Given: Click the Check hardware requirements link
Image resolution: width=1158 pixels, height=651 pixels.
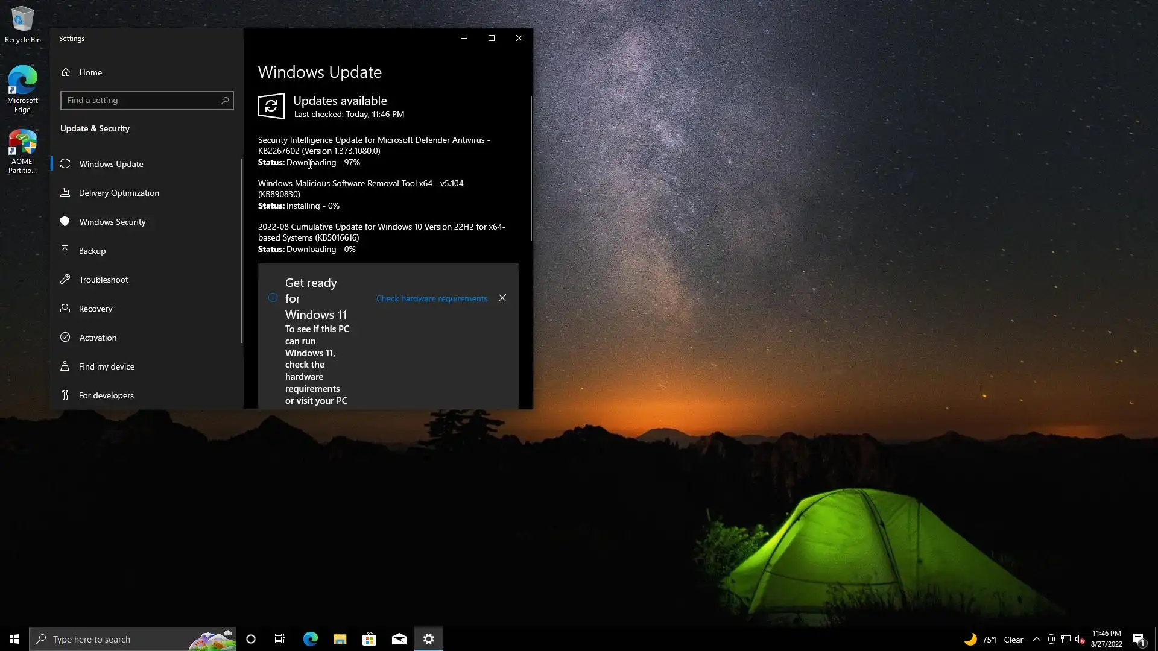Looking at the screenshot, I should 431,298.
